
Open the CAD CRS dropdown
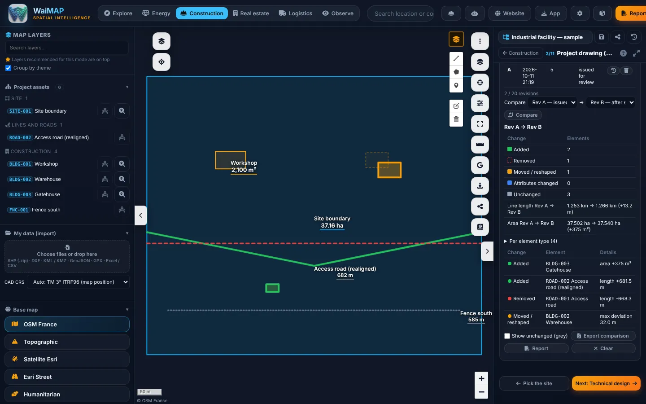79,282
